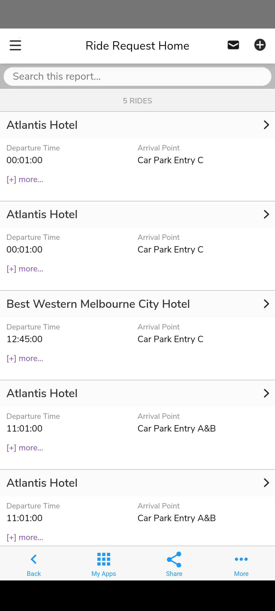Image resolution: width=275 pixels, height=611 pixels.
Task: Open Best Western Melbourne City Hotel chevron
Action: coord(266,304)
